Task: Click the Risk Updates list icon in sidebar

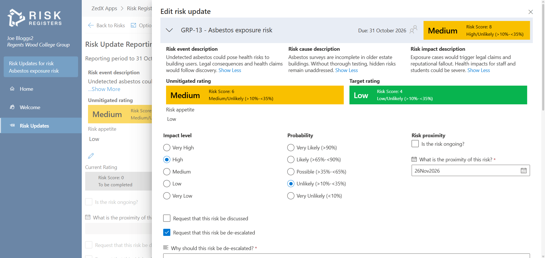Action: (12, 126)
